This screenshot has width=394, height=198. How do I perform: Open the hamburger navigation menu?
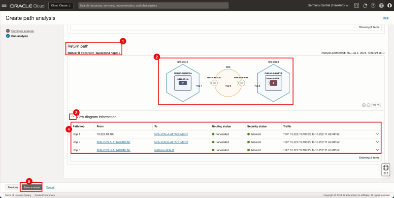coord(5,5)
